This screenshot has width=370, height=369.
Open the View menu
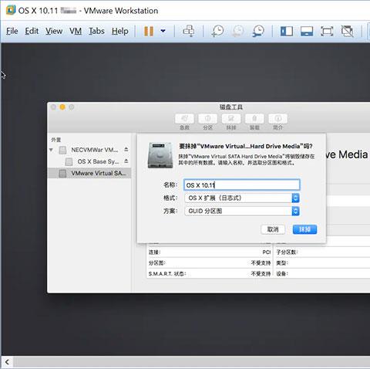[54, 31]
